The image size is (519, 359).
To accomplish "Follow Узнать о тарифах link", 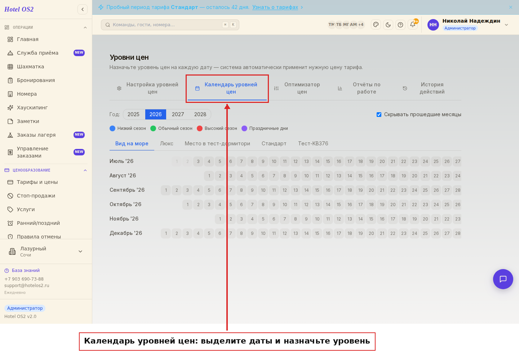I will tap(275, 7).
